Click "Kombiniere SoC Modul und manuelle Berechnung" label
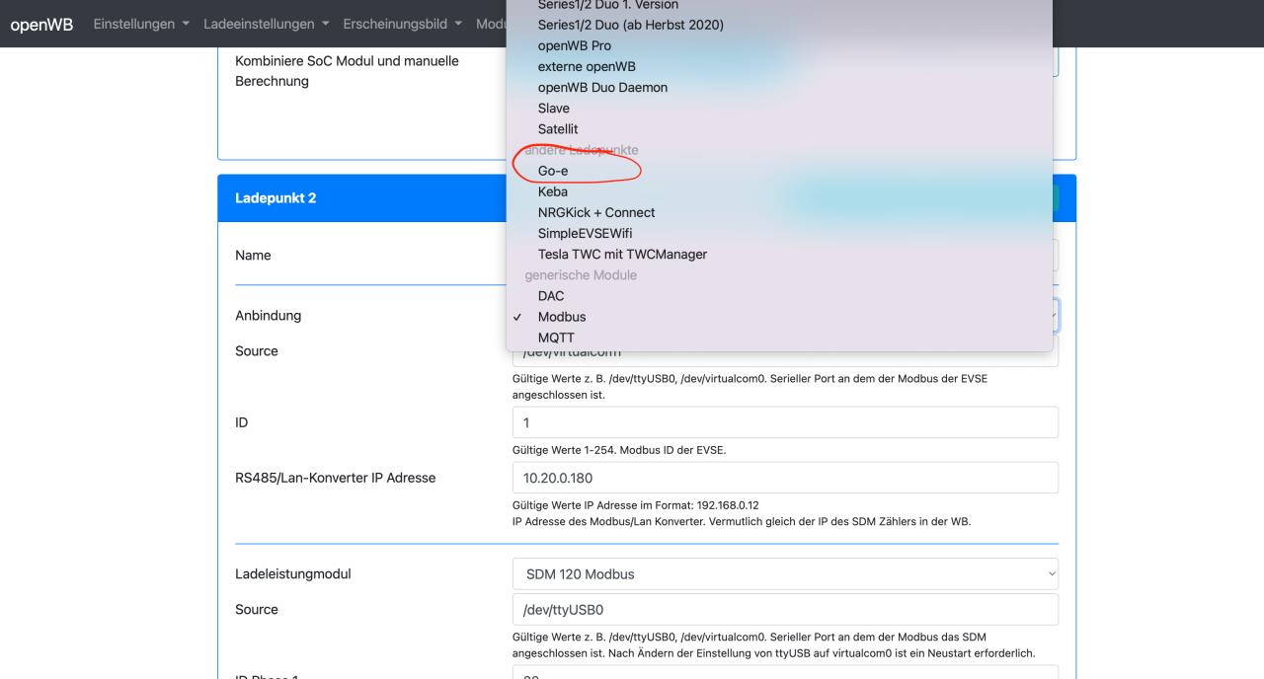The width and height of the screenshot is (1264, 679). coord(347,71)
